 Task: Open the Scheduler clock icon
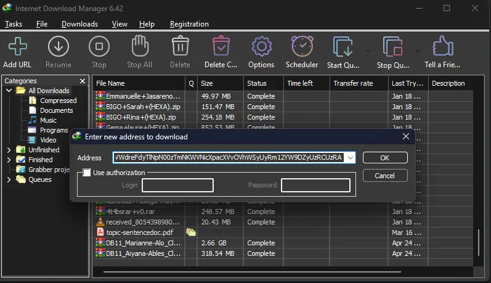click(x=302, y=46)
